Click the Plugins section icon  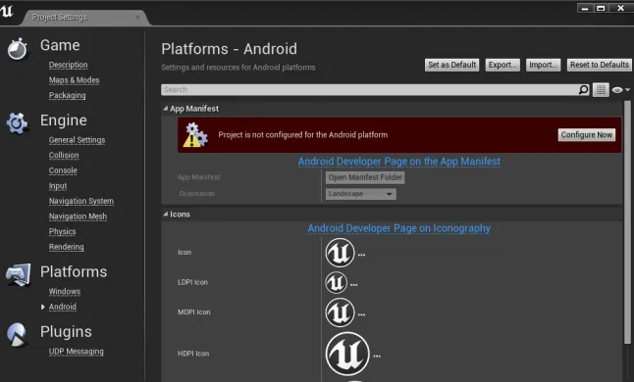coord(17,335)
